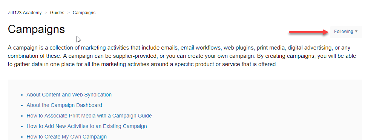Image resolution: width=365 pixels, height=140 pixels.
Task: Open About Content and Web Syndication
Action: pyautogui.click(x=69, y=95)
